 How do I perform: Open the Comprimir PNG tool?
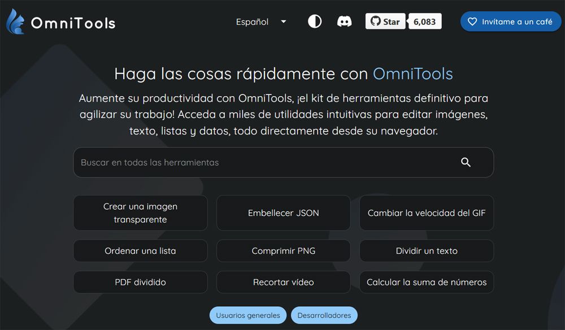(x=283, y=251)
